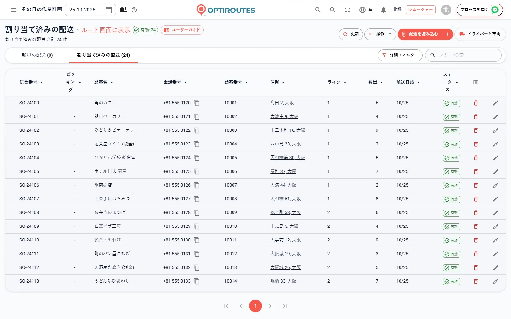
Task: Open address 中之島 5, 大阪
Action: click(x=284, y=226)
